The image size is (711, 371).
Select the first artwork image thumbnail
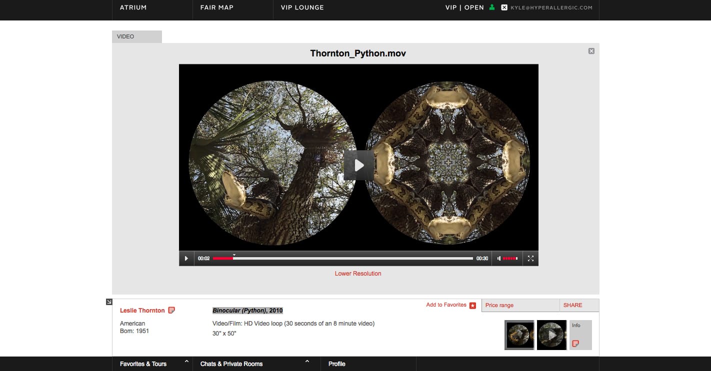(x=519, y=335)
